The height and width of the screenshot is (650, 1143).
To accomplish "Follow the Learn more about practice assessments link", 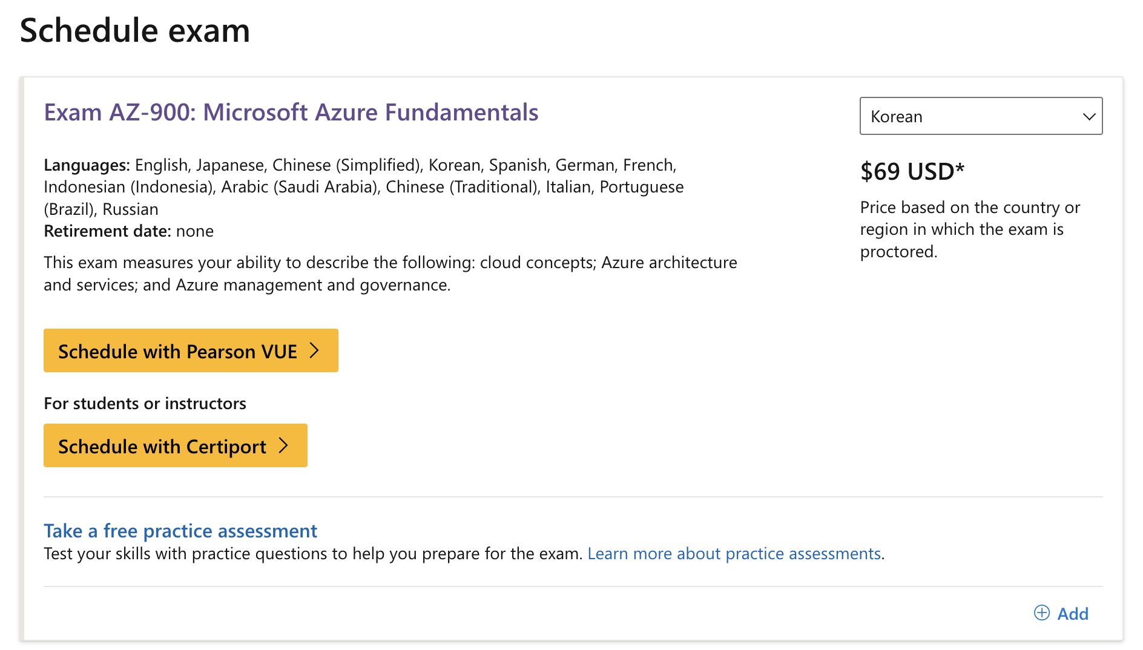I will tap(734, 554).
